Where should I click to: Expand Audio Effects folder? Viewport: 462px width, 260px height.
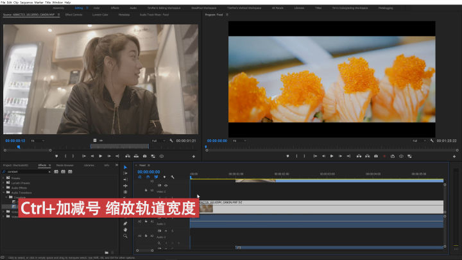(x=3, y=187)
